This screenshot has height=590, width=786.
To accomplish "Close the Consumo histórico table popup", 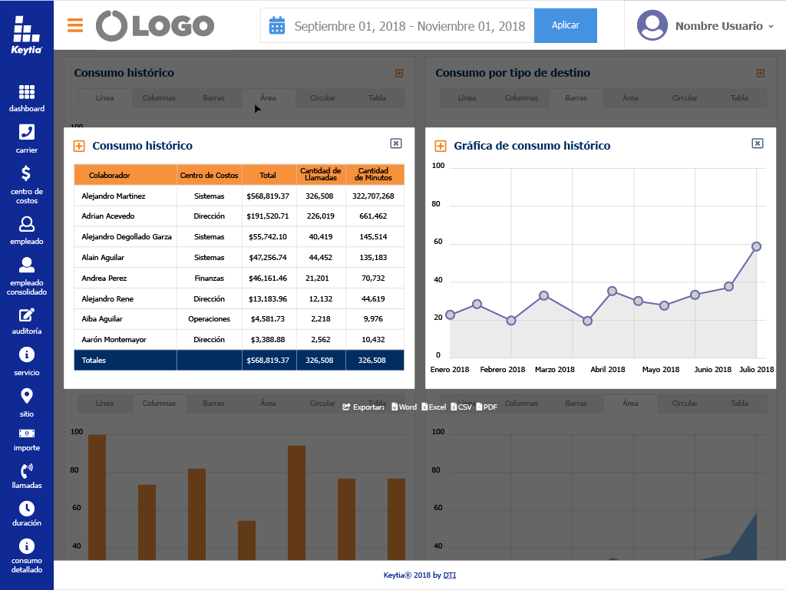I will point(396,143).
